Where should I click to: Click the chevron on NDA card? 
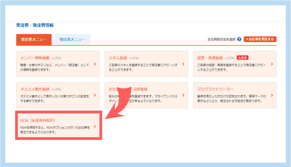pos(95,126)
